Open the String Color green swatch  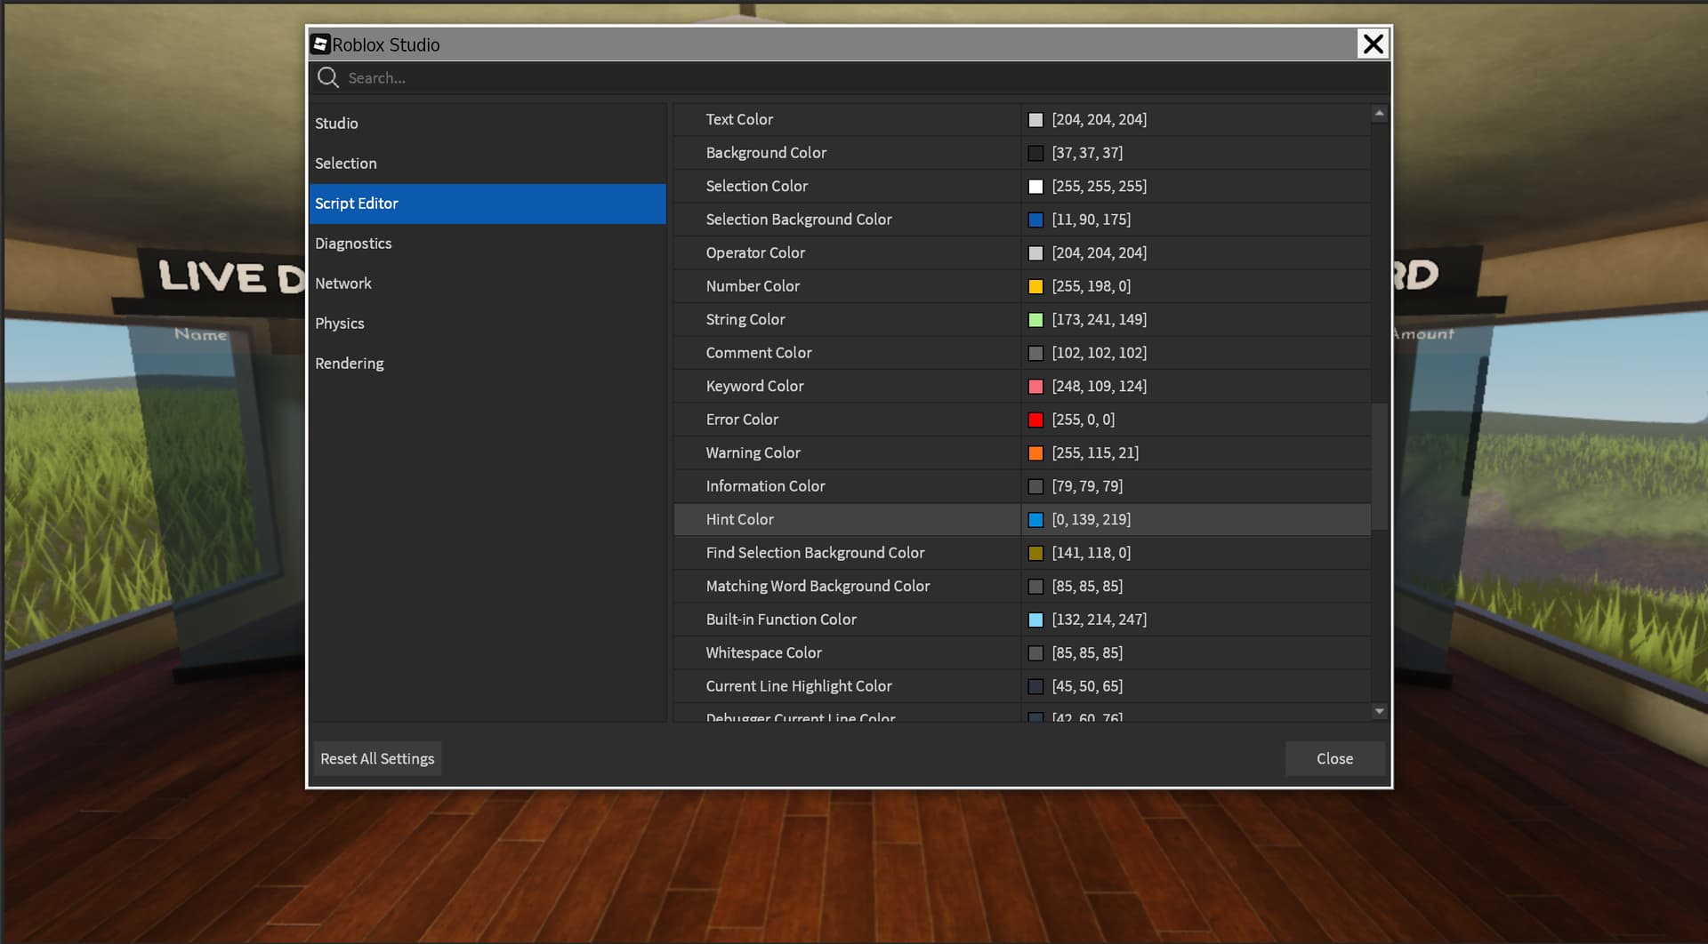[x=1035, y=320]
